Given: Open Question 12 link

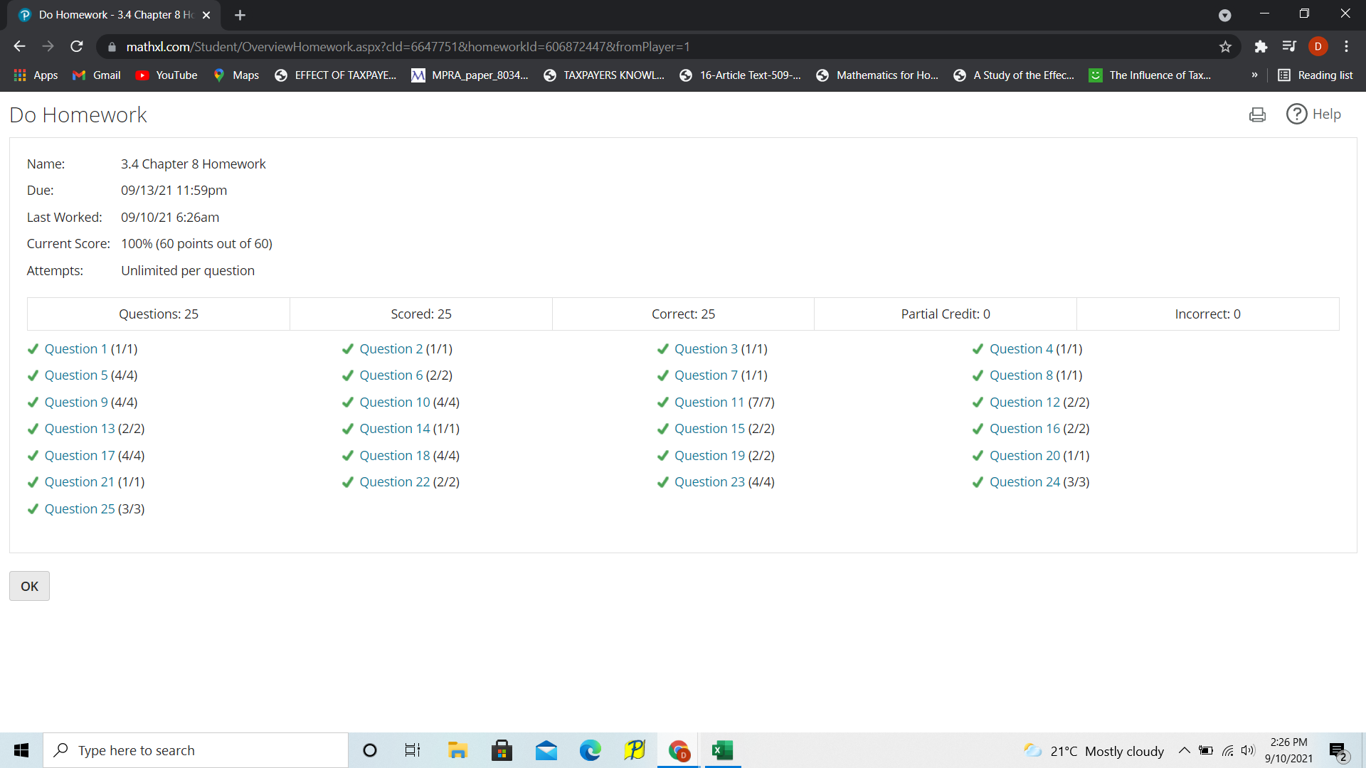Looking at the screenshot, I should point(1024,402).
